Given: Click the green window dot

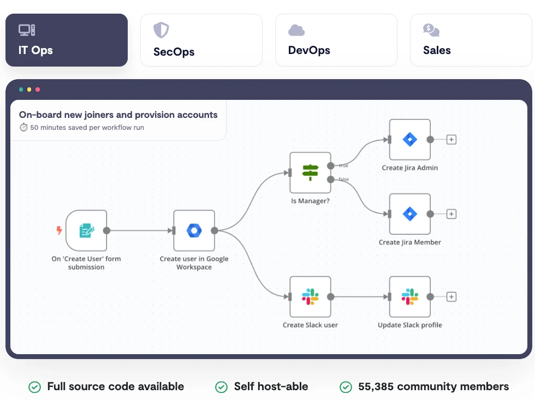Looking at the screenshot, I should (x=21, y=89).
